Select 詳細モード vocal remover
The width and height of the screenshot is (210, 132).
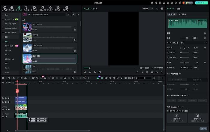[197, 118]
